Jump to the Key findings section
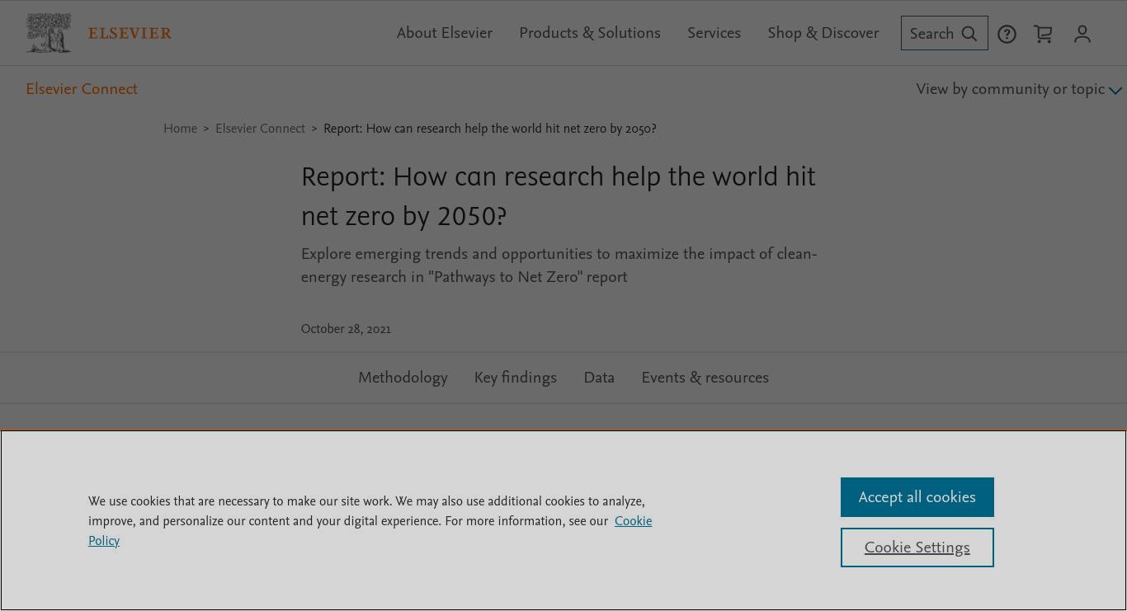This screenshot has width=1127, height=611. point(516,378)
